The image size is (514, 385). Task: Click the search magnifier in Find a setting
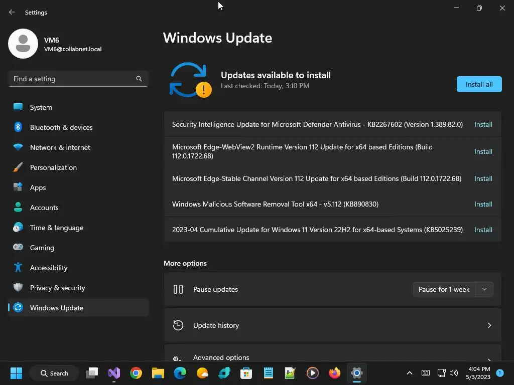139,79
